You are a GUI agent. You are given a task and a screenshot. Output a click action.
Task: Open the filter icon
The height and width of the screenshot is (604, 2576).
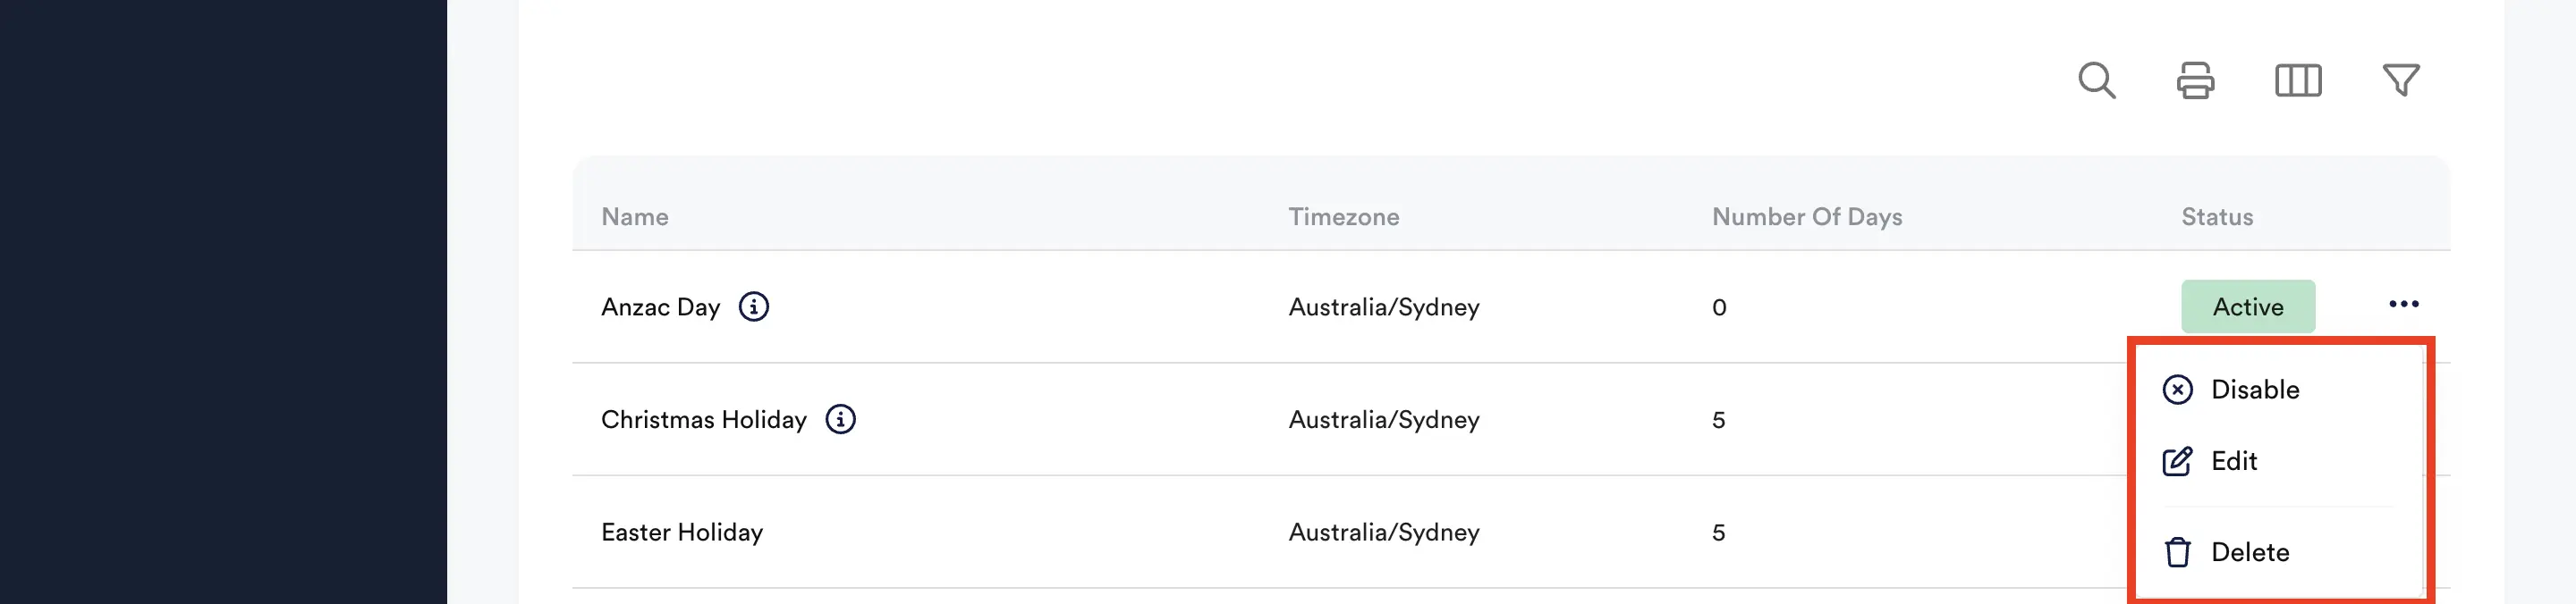[x=2402, y=81]
